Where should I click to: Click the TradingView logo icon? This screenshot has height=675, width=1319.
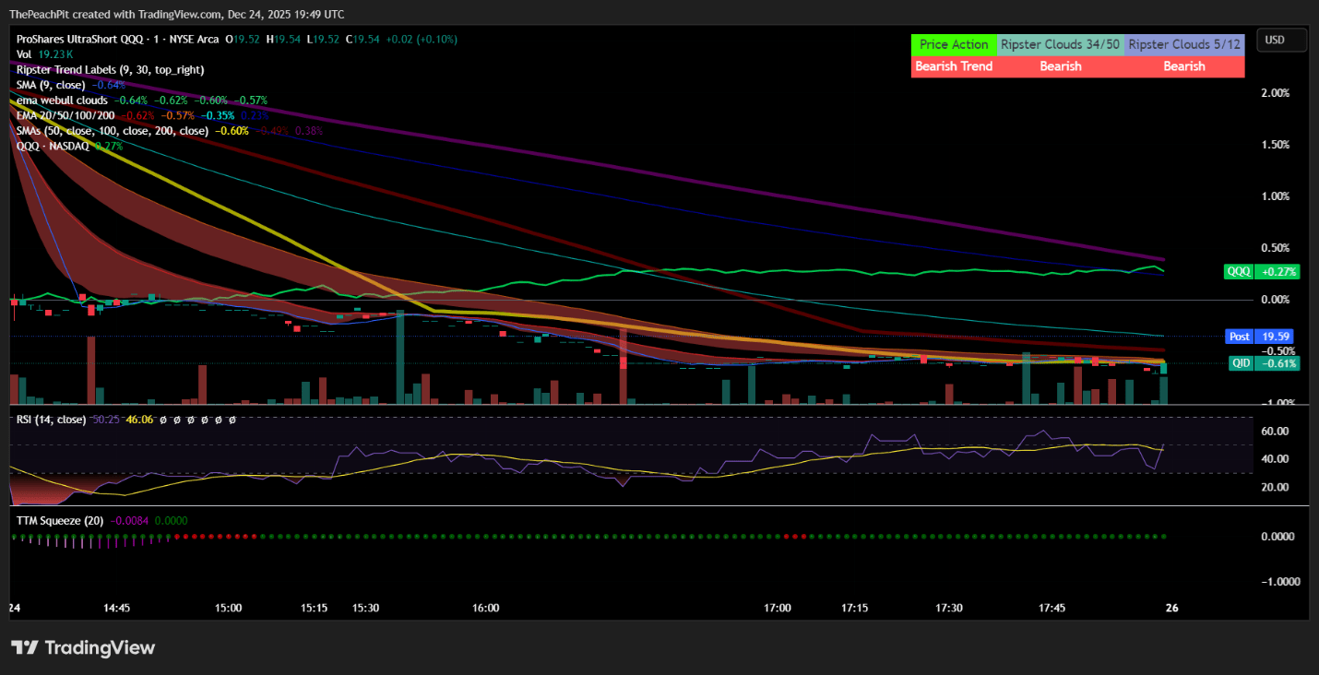pyautogui.click(x=25, y=647)
